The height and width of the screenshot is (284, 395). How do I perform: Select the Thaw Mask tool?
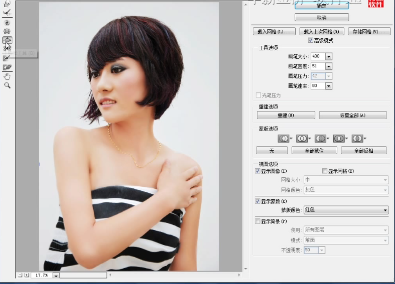point(7,67)
